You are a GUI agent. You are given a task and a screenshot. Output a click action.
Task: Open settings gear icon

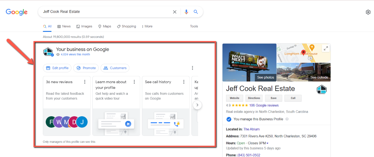pyautogui.click(x=368, y=12)
